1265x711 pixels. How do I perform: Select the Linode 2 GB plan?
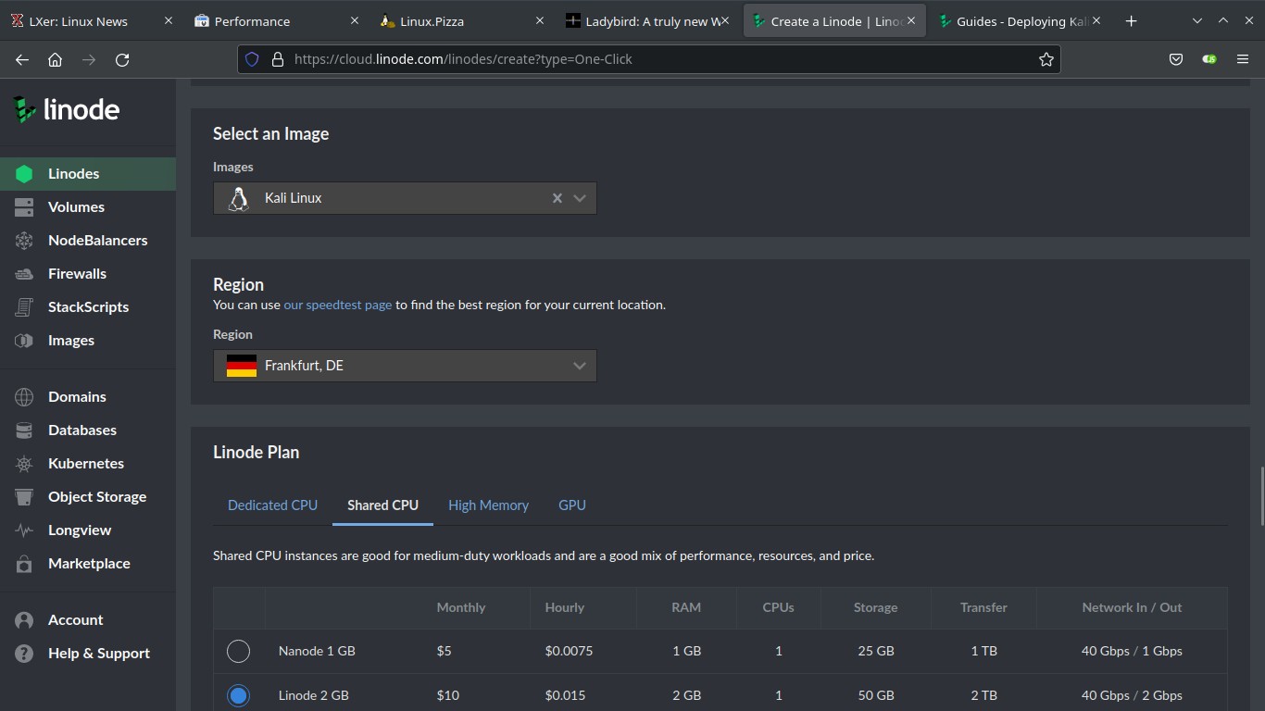238,695
